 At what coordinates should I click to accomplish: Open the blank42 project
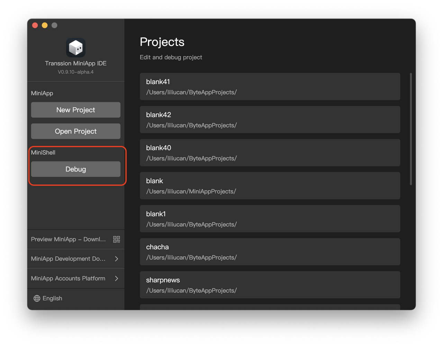[x=270, y=119]
